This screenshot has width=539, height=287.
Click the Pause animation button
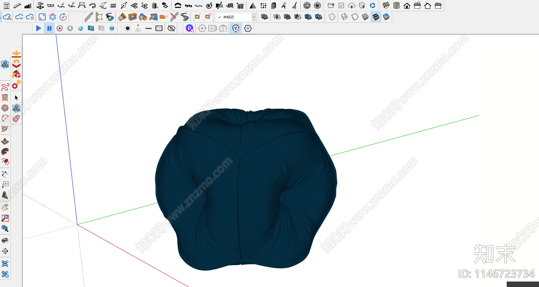click(x=49, y=29)
